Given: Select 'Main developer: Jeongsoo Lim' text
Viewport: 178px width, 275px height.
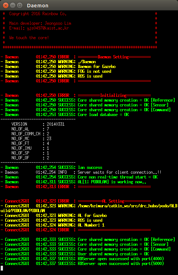Looking at the screenshot, I should 40,23.
